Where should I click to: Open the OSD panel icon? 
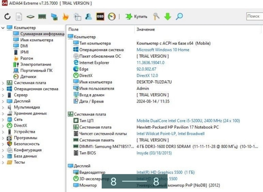pos(100,17)
